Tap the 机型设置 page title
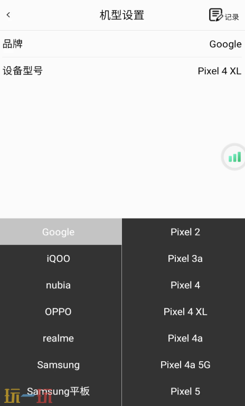245x406 pixels. (x=122, y=15)
